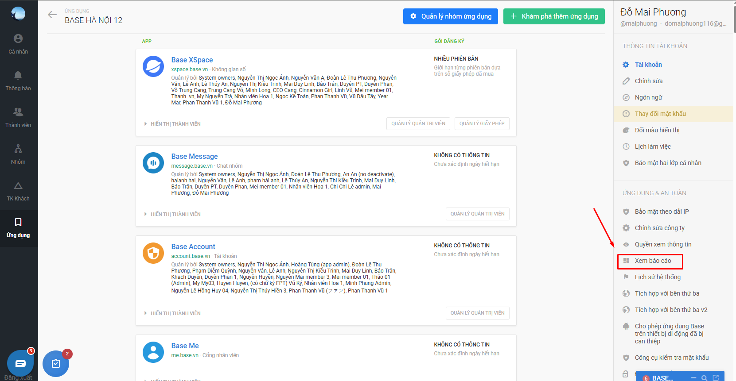This screenshot has height=381, width=736.
Task: Click QUẢN LÝ QUẢN TRỊ VIÊN for Base XSpace
Action: coord(418,123)
